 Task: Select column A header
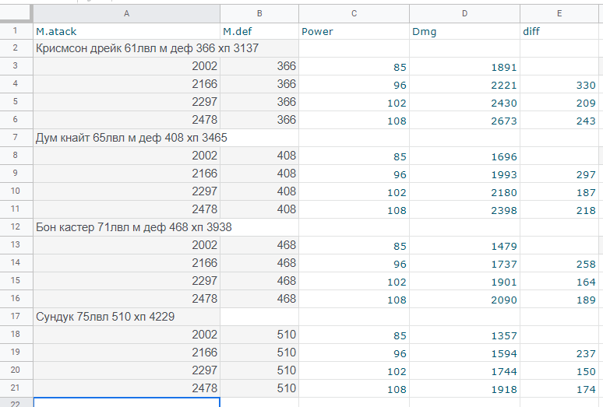[x=126, y=13]
